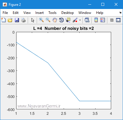
Task: Open the Insert menu
Action: coord(39,13)
